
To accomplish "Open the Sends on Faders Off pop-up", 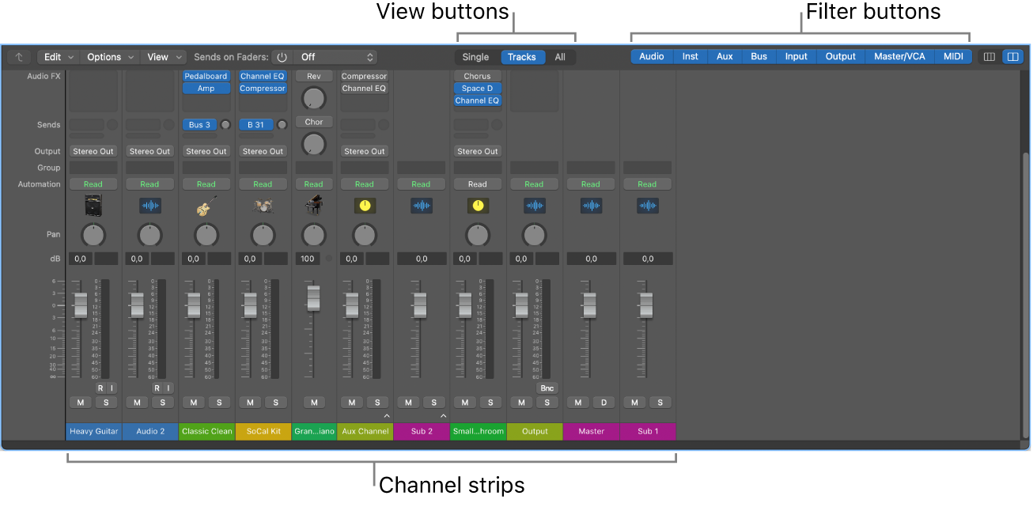I will click(335, 57).
